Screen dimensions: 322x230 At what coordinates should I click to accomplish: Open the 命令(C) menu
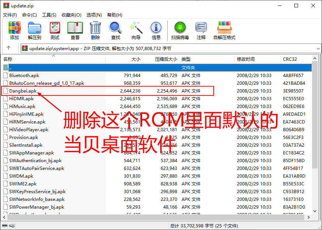click(29, 15)
